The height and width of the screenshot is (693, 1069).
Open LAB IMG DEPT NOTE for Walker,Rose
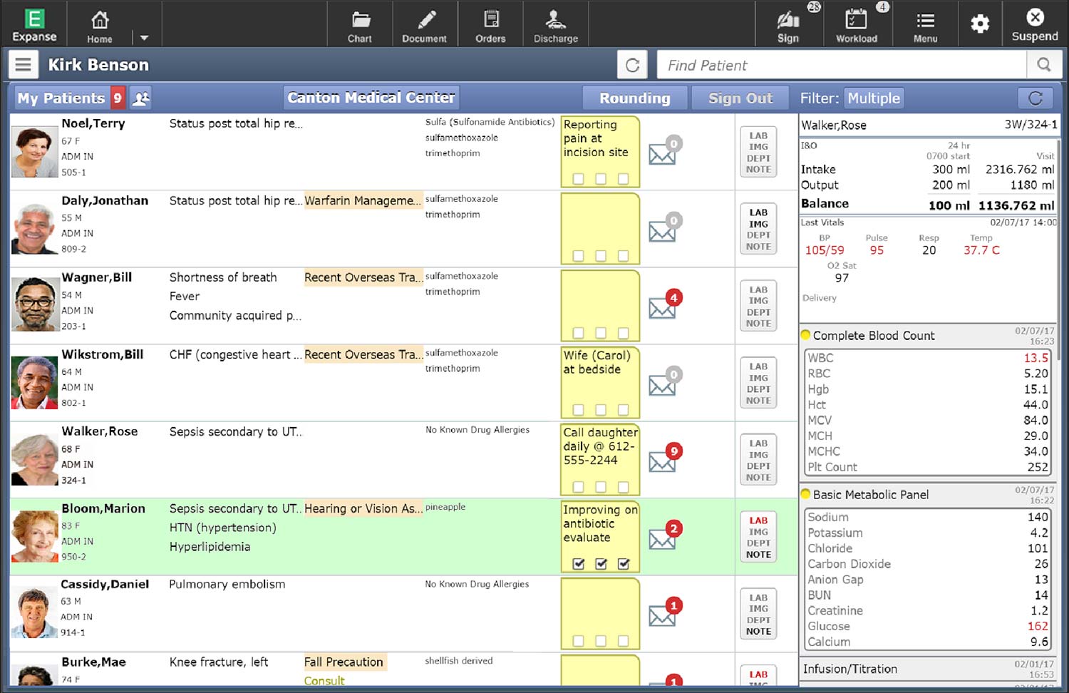click(758, 460)
